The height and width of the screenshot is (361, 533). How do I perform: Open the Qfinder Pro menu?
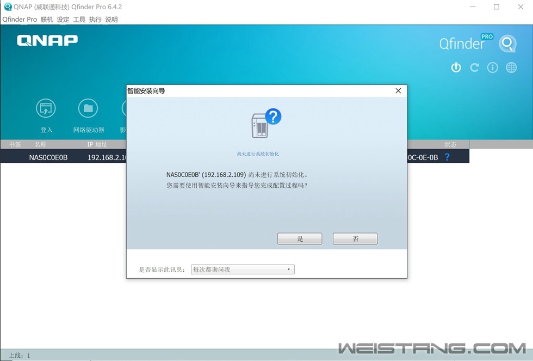tap(20, 20)
